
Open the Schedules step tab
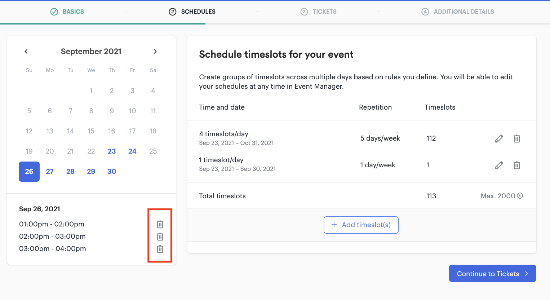click(x=192, y=12)
